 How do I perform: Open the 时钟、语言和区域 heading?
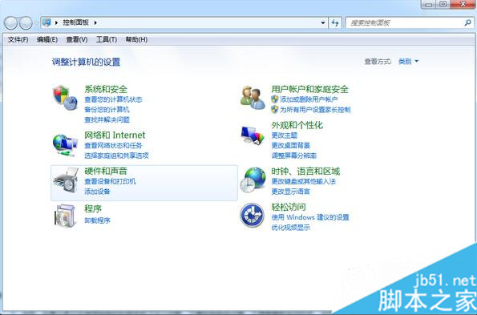tap(305, 172)
